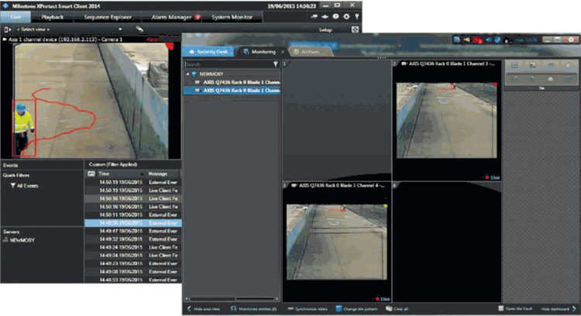Select event row 14:50:11 19/06/2015
The width and height of the screenshot is (581, 316).
pos(133,215)
